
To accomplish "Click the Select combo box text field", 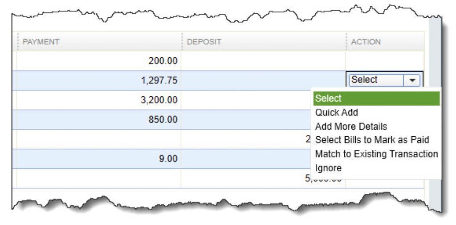I will [x=375, y=80].
